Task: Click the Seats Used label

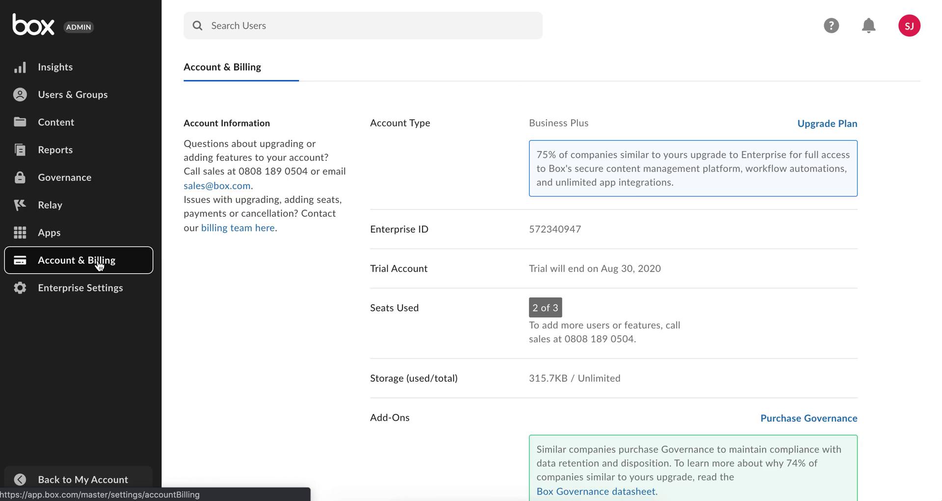Action: tap(394, 308)
